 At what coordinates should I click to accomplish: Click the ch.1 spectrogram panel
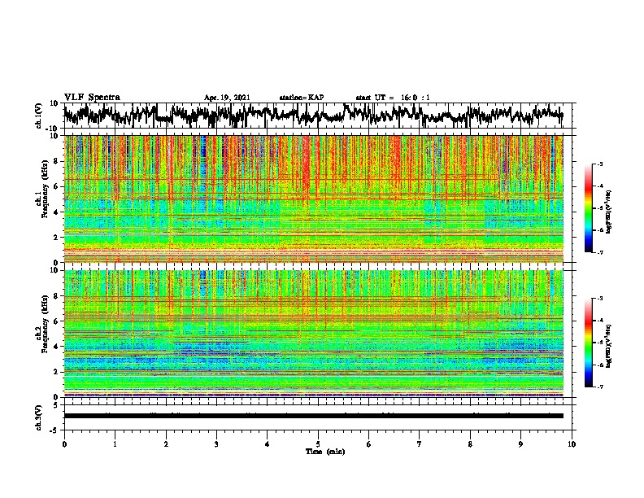313,199
